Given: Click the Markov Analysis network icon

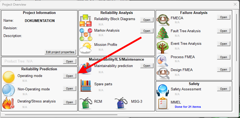Looking at the screenshot, I should [x=86, y=34].
